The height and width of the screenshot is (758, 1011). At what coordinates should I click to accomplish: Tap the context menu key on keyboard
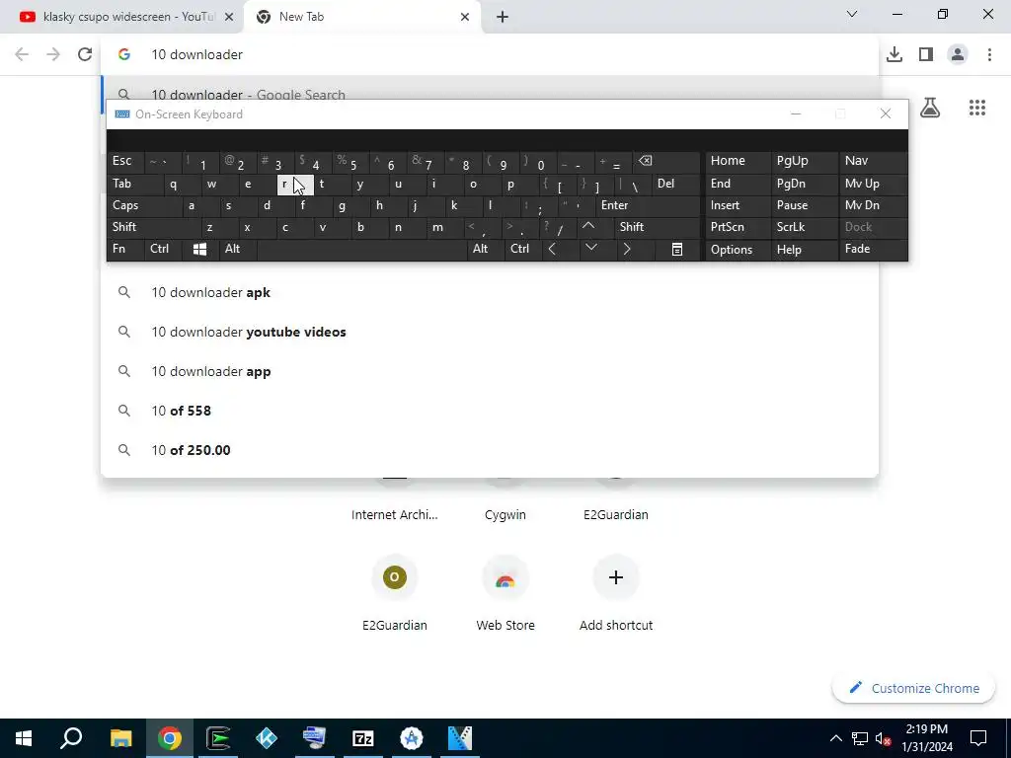coord(677,250)
